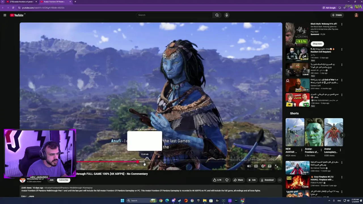Click the #AvatarFrontiersOfPandora hashtag
This screenshot has width=363, height=204.
[x=56, y=188]
